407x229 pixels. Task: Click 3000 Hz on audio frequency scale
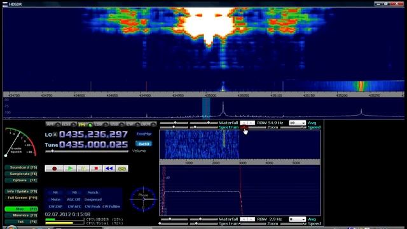[242, 163]
